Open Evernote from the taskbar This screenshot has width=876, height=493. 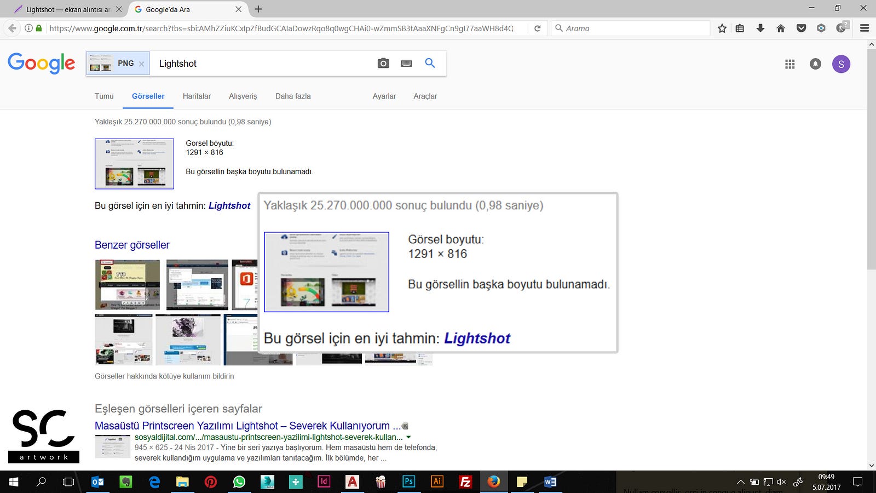[126, 482]
